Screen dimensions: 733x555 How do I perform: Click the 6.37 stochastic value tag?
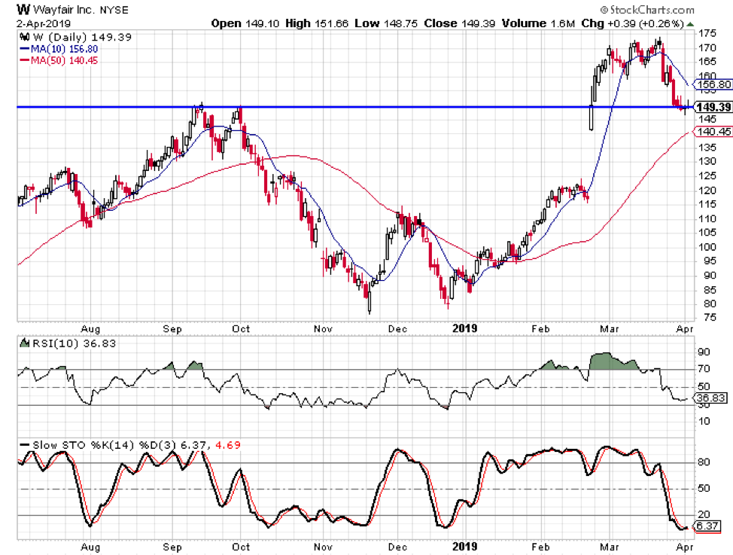coord(707,526)
